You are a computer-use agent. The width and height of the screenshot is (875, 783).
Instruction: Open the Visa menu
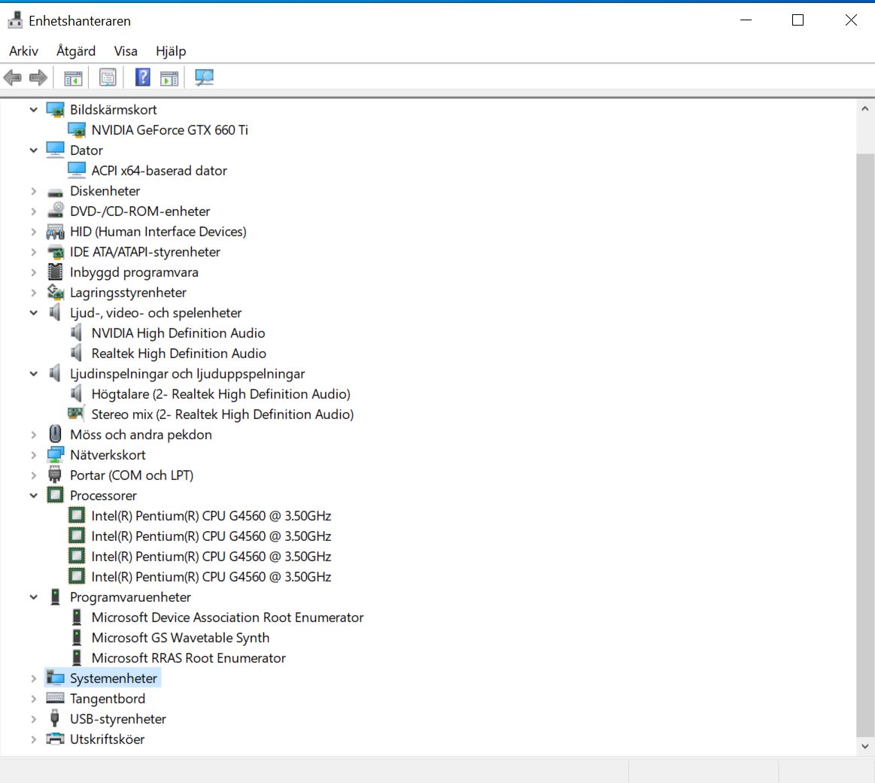pyautogui.click(x=126, y=51)
